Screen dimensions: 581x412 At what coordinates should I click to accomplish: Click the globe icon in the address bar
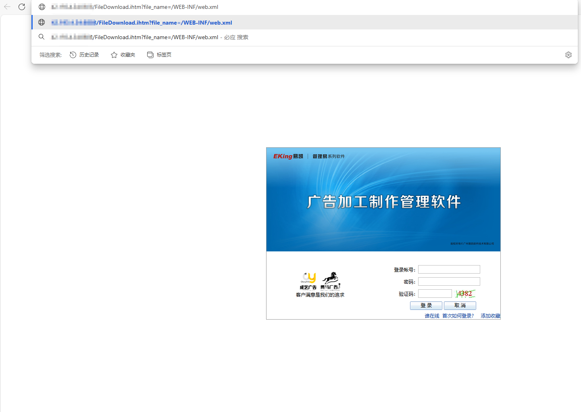(42, 7)
